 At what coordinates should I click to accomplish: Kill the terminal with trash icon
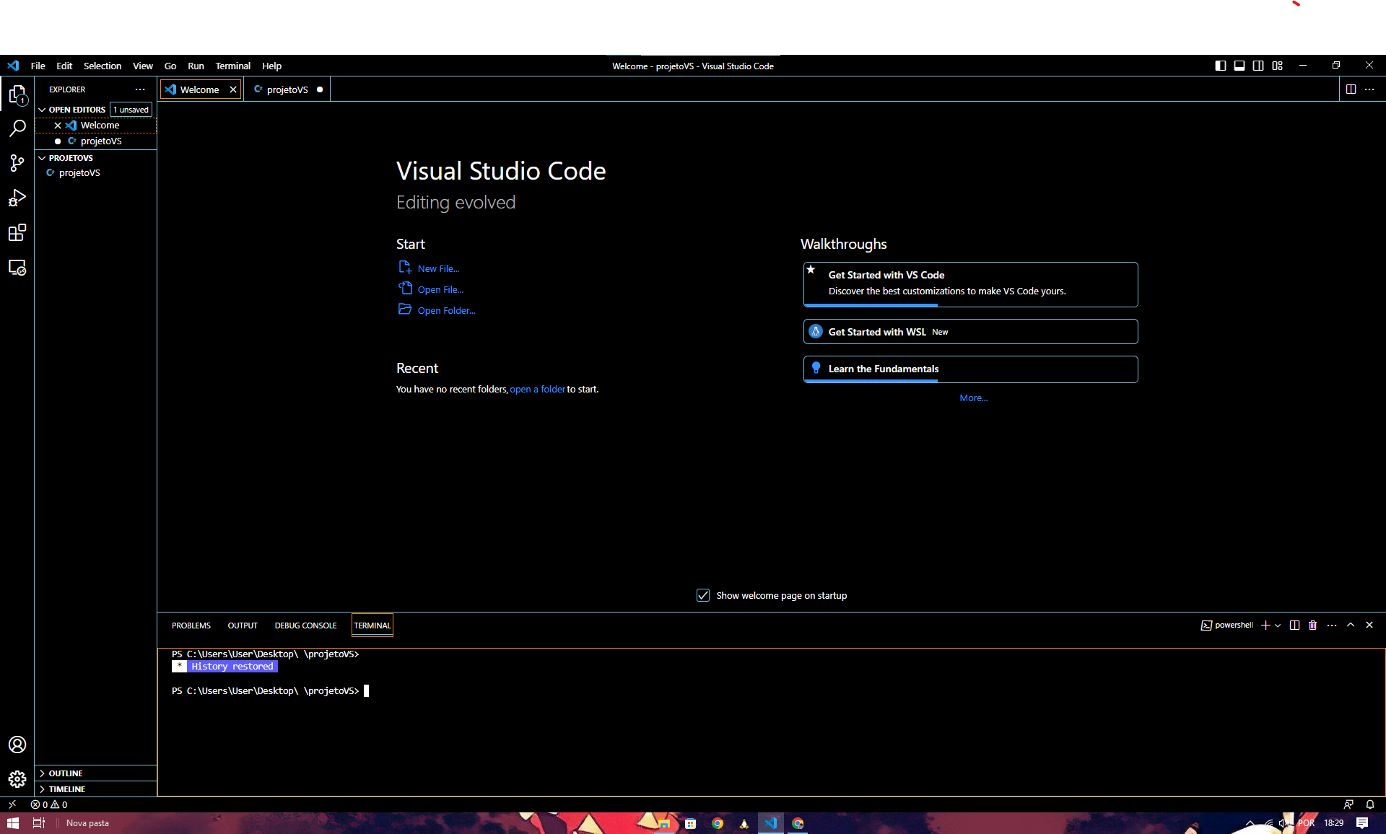pyautogui.click(x=1313, y=625)
